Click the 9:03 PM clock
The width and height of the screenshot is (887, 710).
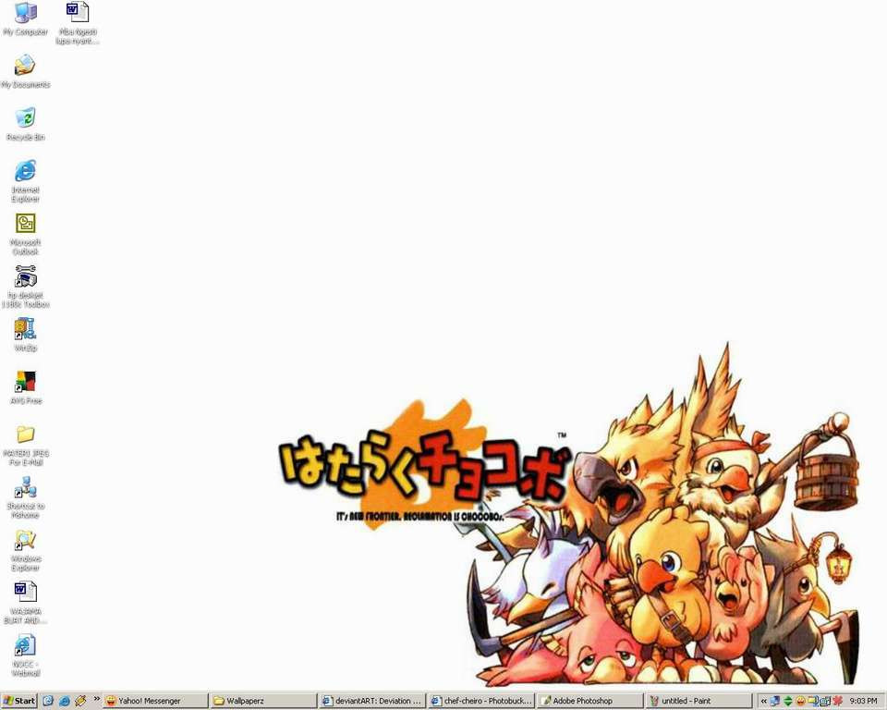863,701
